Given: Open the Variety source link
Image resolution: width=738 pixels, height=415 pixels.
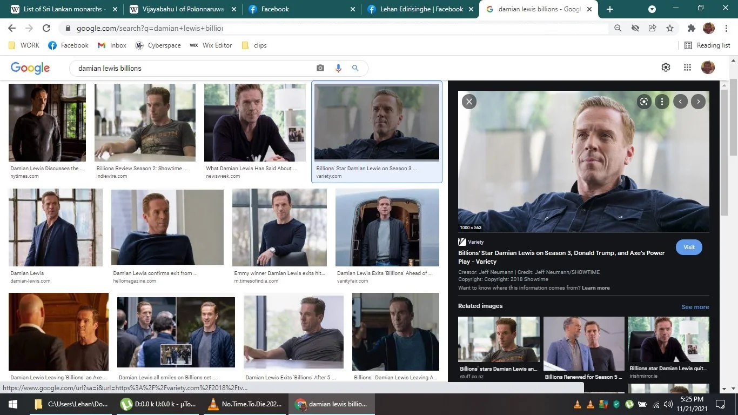Looking at the screenshot, I should coord(471,242).
